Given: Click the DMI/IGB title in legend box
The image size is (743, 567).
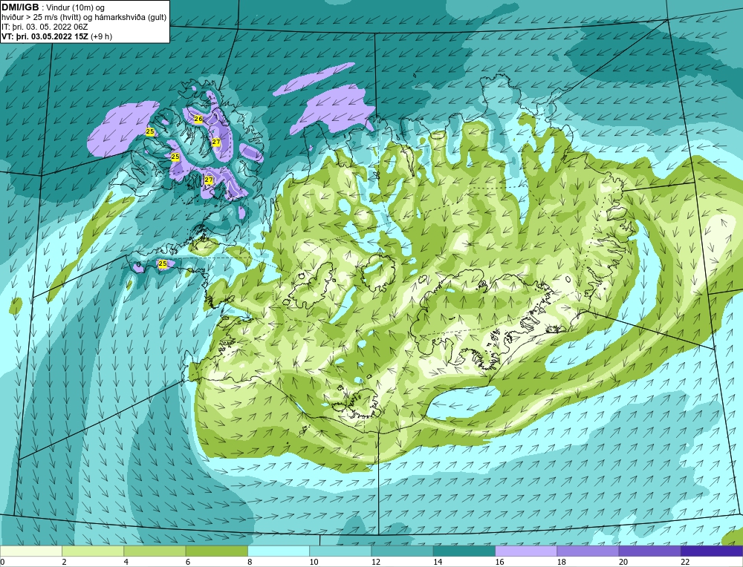Looking at the screenshot, I should [20, 7].
